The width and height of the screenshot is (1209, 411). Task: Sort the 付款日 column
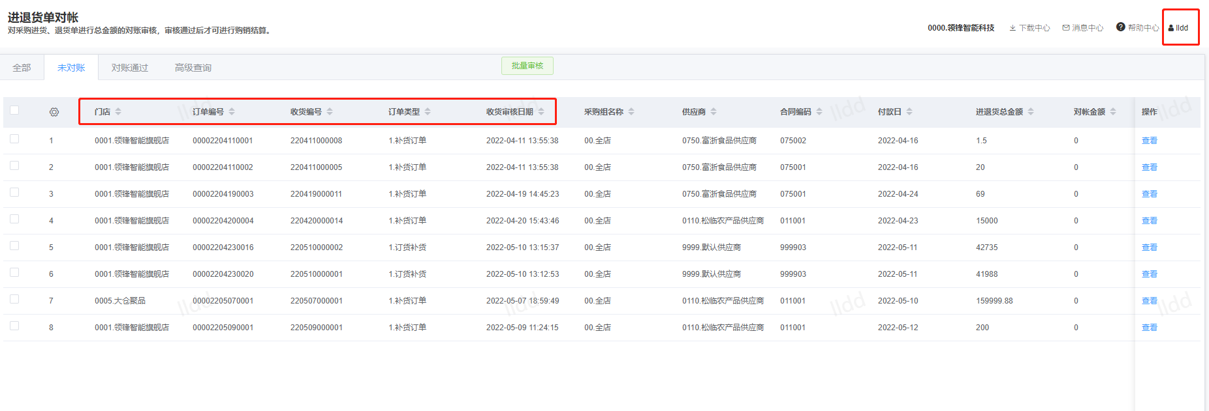tap(909, 112)
